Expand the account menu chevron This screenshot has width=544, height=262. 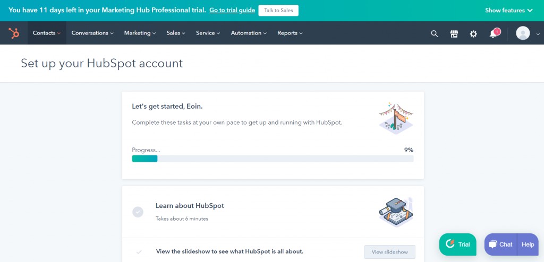[538, 33]
